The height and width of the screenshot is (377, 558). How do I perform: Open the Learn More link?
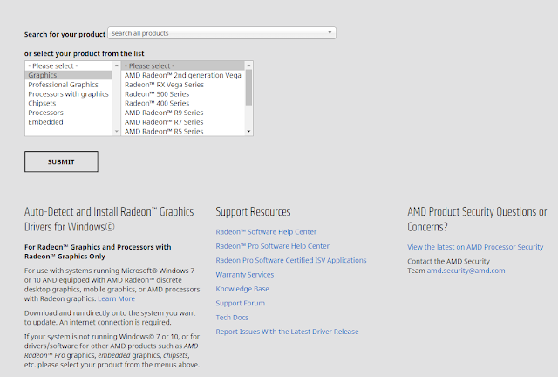(x=116, y=298)
